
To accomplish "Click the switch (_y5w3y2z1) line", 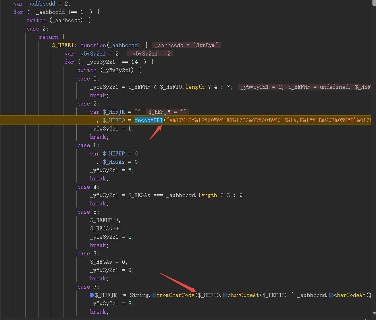I will pos(109,70).
